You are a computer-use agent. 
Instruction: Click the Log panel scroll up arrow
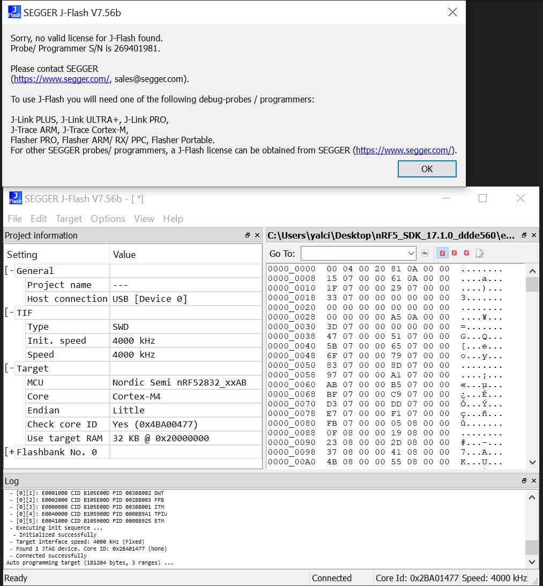click(532, 498)
